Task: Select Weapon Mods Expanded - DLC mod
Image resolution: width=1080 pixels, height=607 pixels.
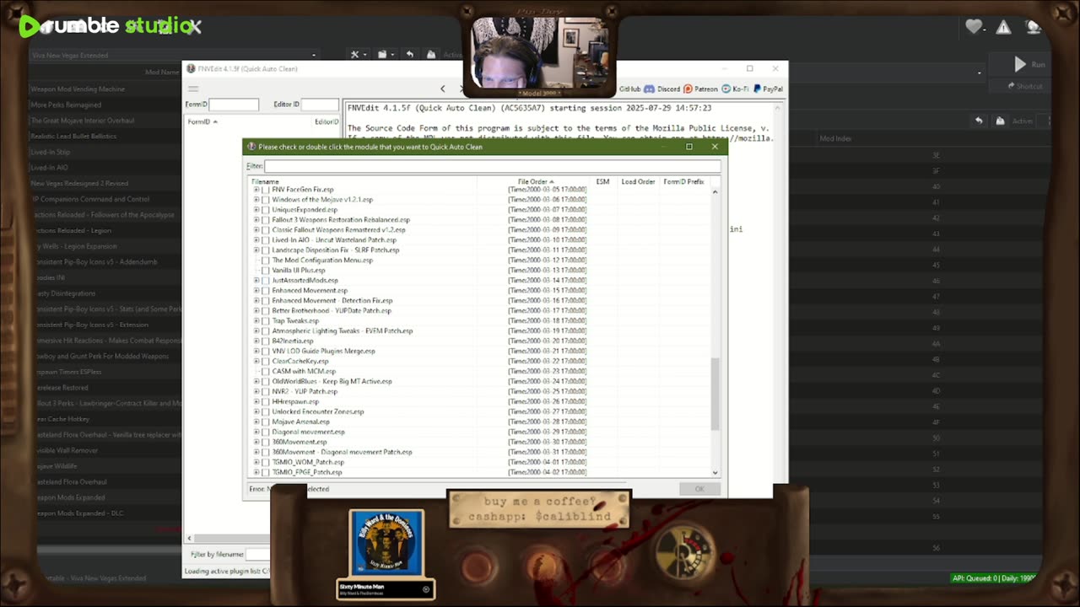Action: click(x=81, y=513)
